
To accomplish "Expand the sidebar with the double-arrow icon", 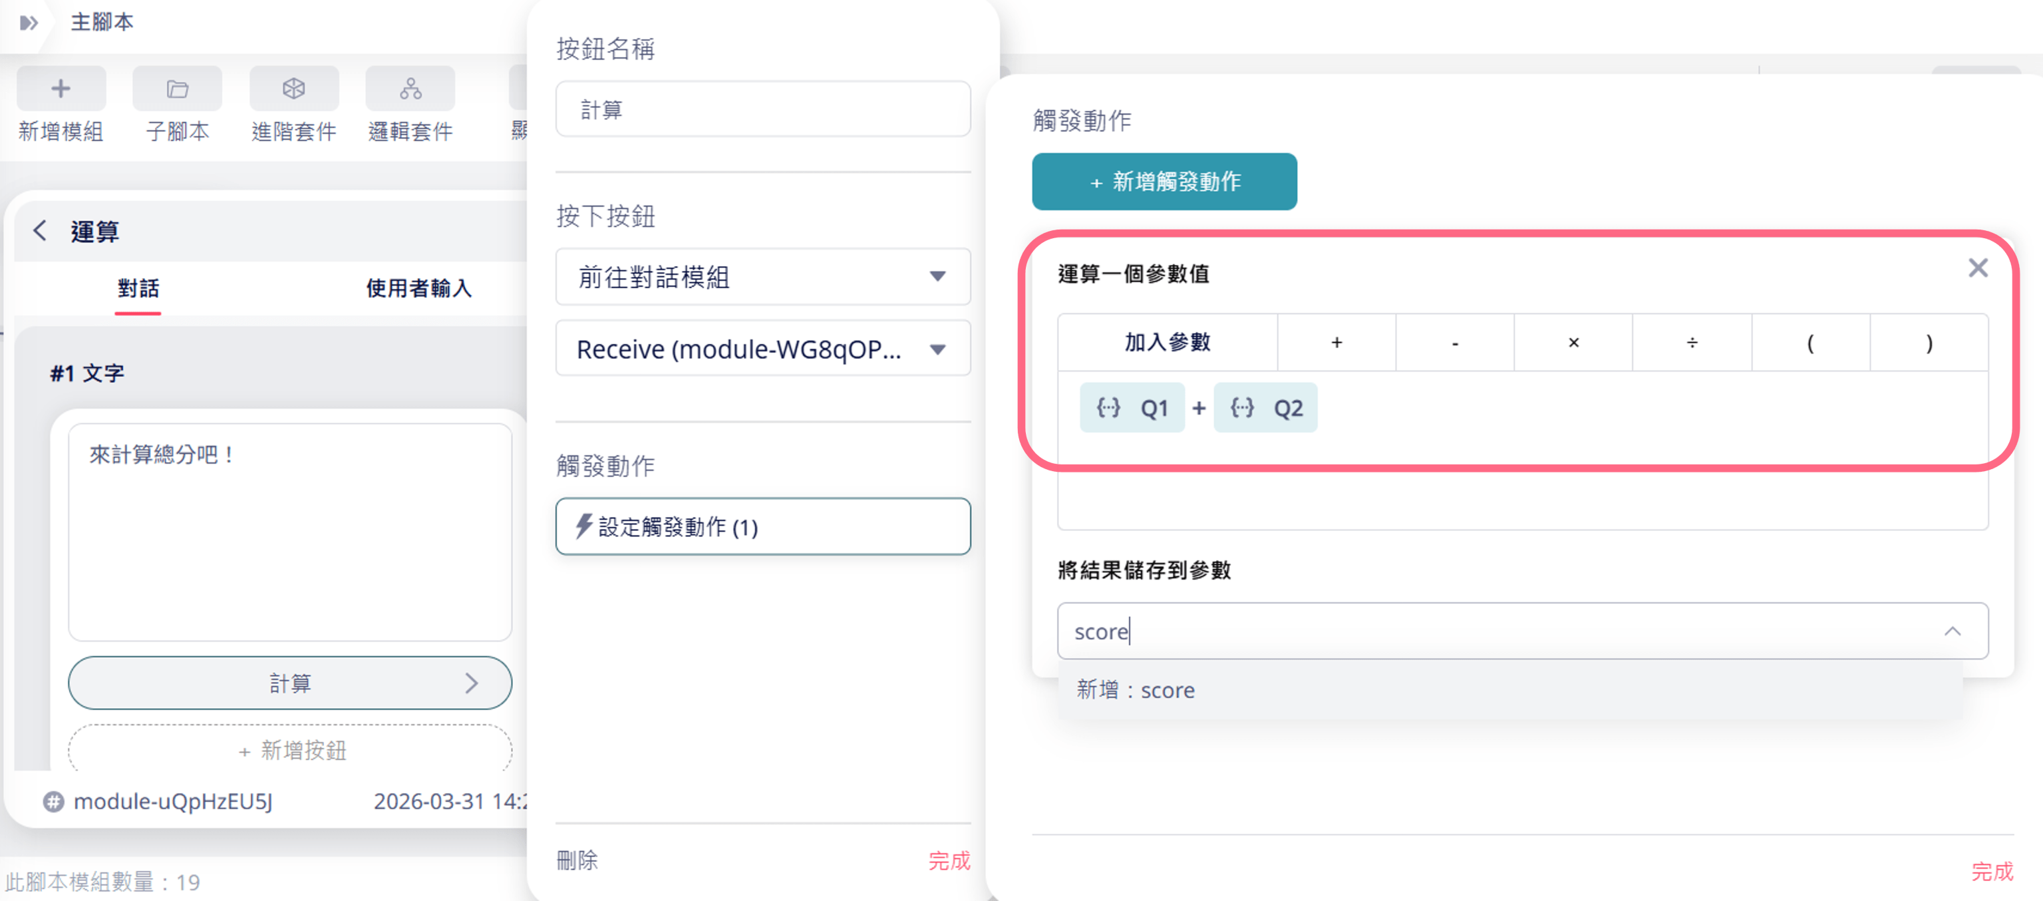I will click(29, 22).
